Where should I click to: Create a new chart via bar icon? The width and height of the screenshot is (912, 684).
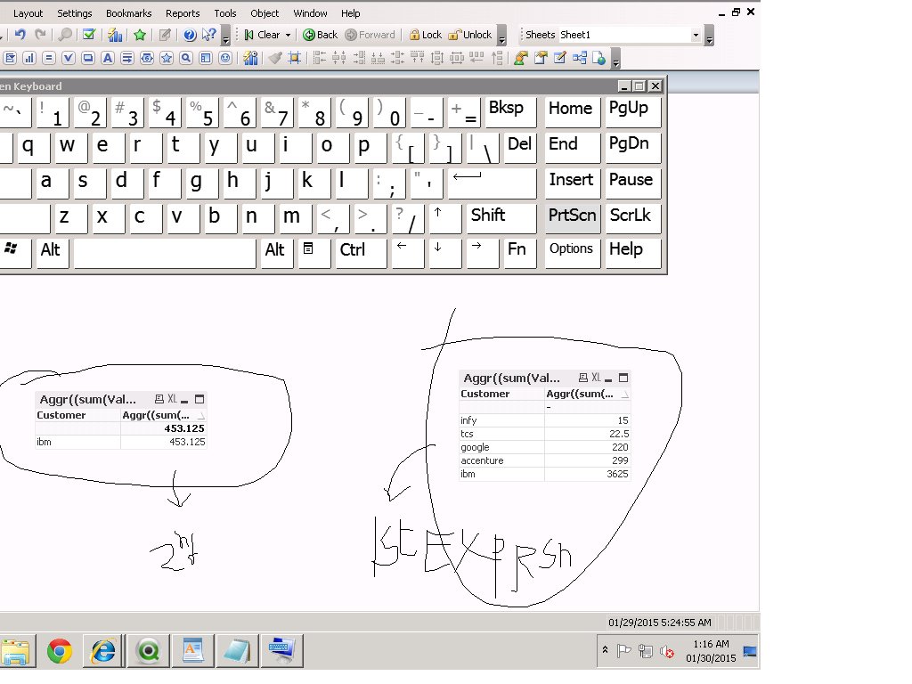[x=29, y=58]
